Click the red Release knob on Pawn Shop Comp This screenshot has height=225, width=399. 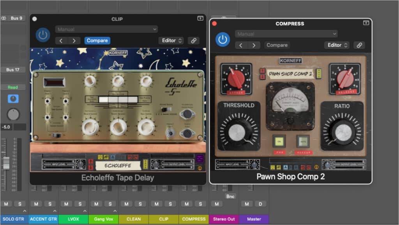pos(345,79)
